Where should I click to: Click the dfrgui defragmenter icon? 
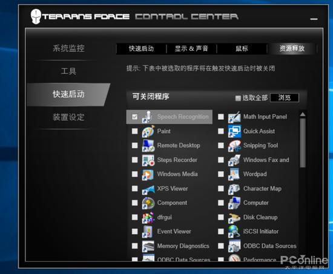pyautogui.click(x=148, y=217)
